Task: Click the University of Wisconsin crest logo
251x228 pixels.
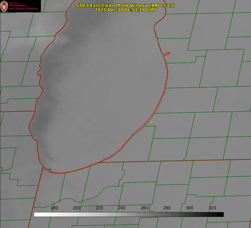Action: 4,6
